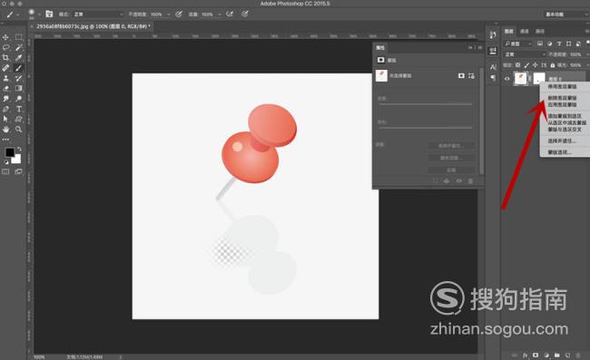The image size is (590, 360).
Task: Open the History panel dock icon
Action: (493, 35)
